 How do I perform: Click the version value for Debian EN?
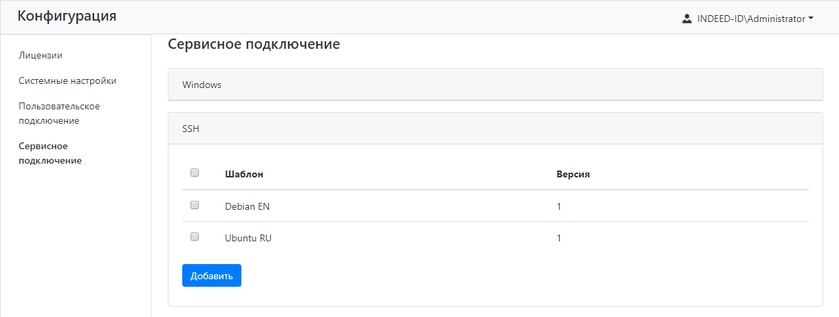559,206
